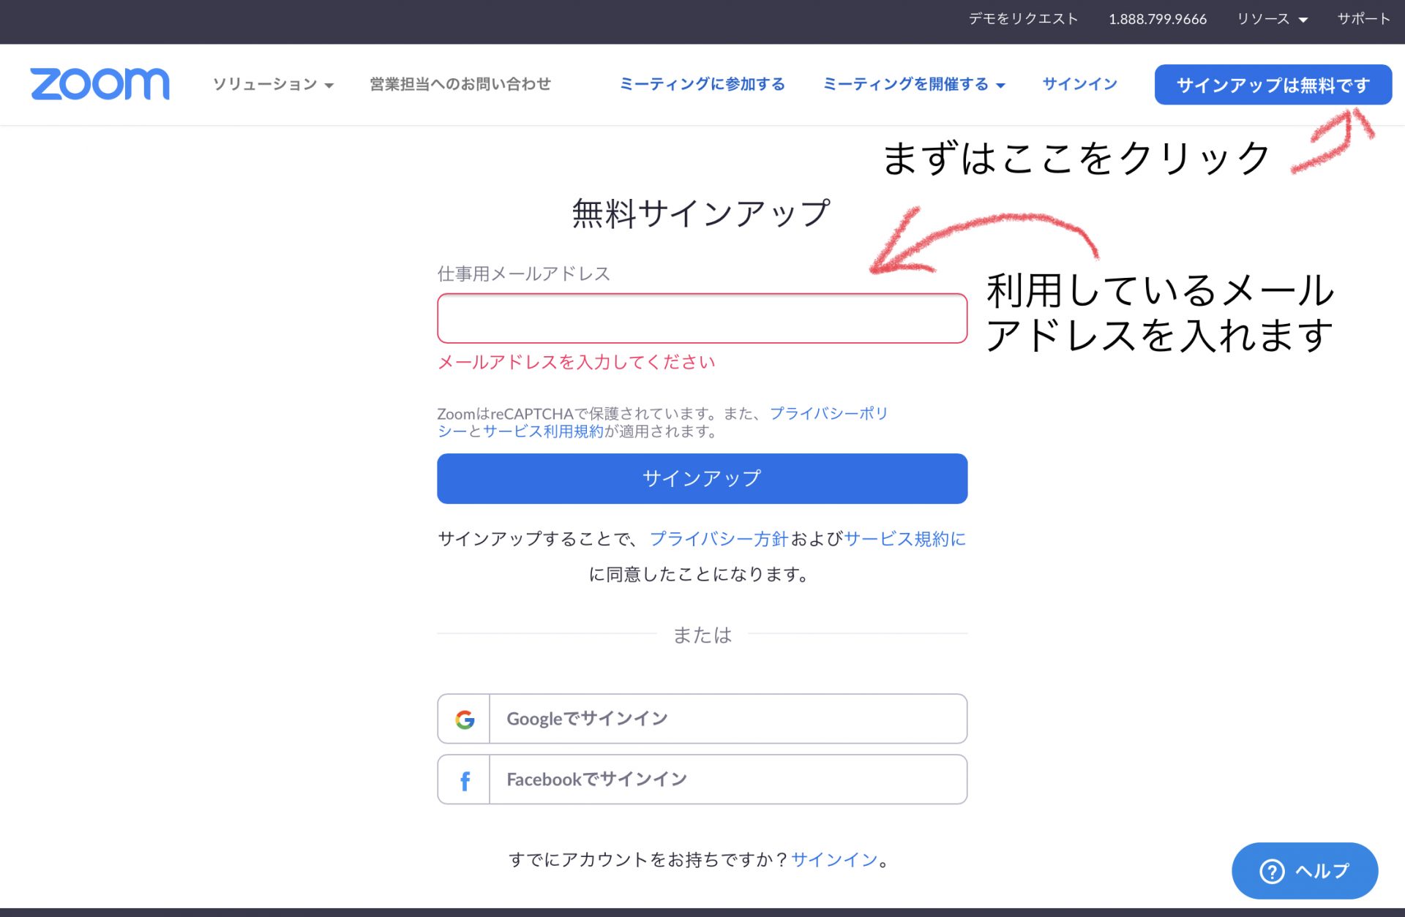Screen dimensions: 1405x917
Task: Click サインイン next to すでにアカウントをお持ちですか
Action: [x=833, y=860]
